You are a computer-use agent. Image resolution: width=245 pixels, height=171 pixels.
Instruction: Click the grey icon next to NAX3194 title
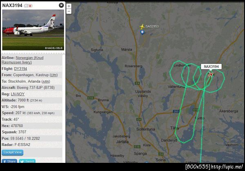26,6
